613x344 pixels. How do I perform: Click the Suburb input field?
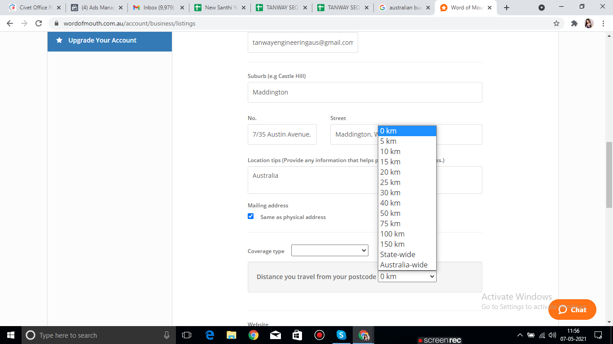[365, 92]
